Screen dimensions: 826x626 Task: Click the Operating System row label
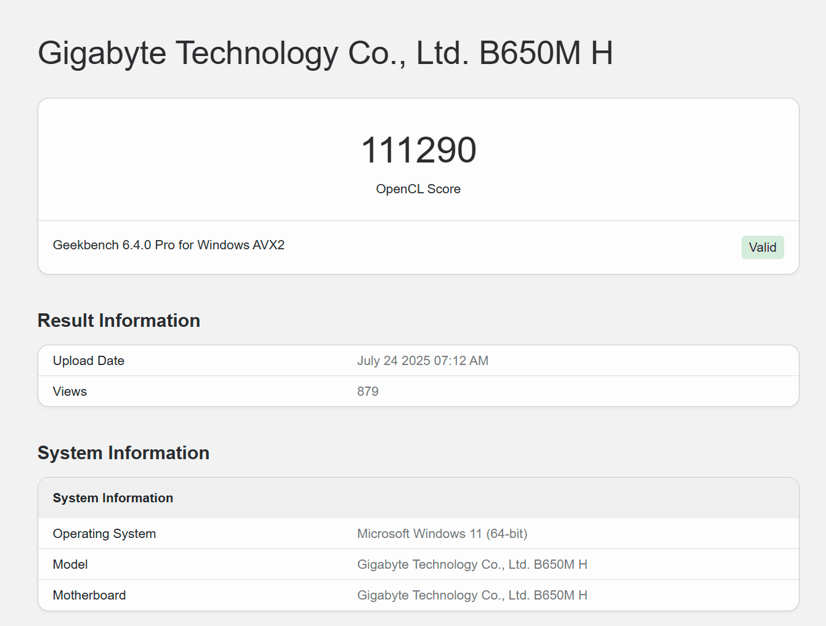tap(104, 534)
